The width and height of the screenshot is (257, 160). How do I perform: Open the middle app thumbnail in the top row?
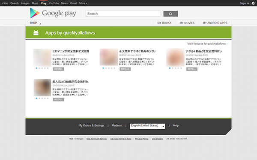pos(109,57)
